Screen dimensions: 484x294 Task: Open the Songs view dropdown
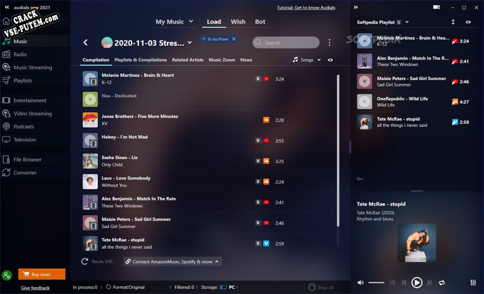[319, 60]
